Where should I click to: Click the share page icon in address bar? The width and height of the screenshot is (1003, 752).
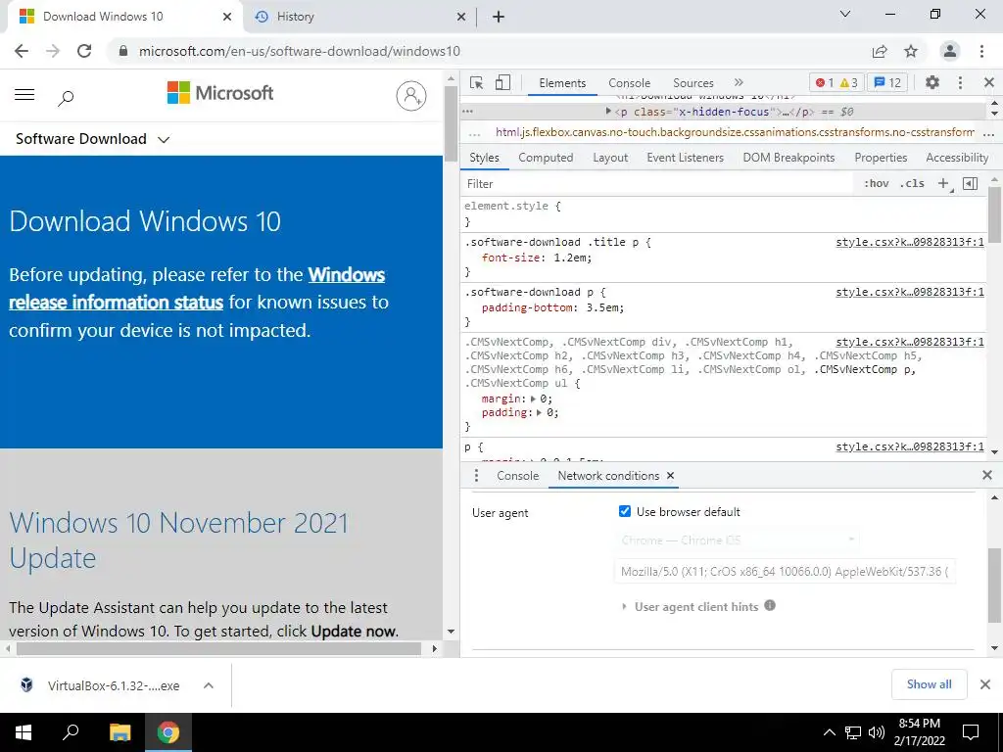tap(880, 51)
